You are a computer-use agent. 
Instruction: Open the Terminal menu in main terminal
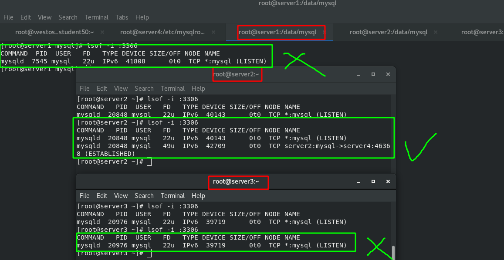[96, 17]
